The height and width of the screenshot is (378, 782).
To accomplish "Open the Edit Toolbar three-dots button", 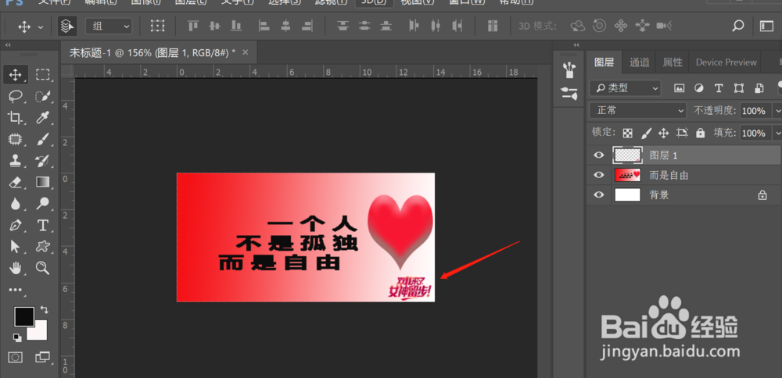I will (x=15, y=290).
